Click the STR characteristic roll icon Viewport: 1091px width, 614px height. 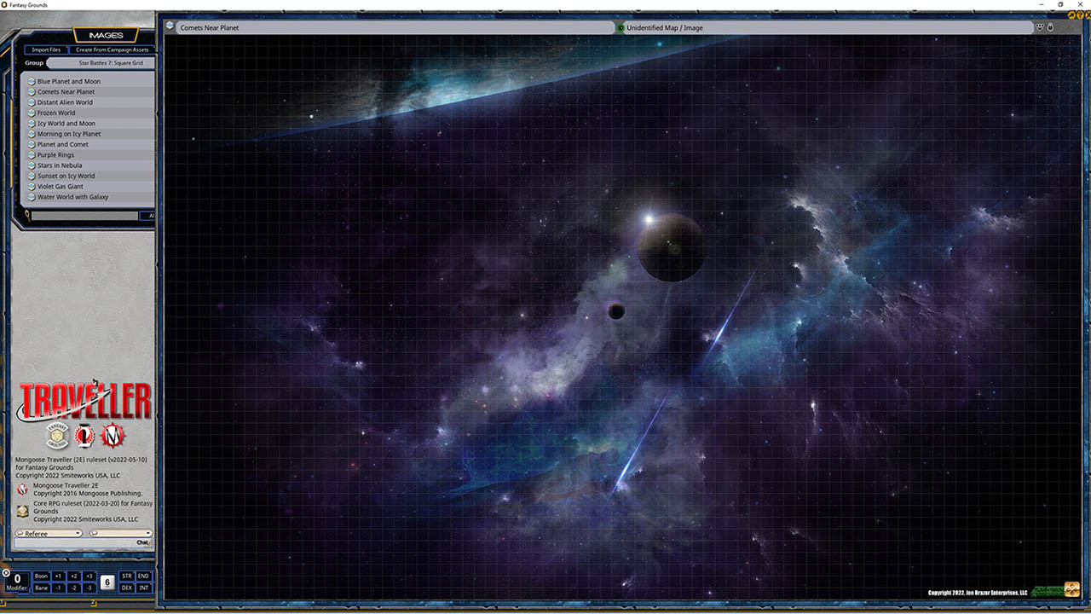click(x=126, y=576)
